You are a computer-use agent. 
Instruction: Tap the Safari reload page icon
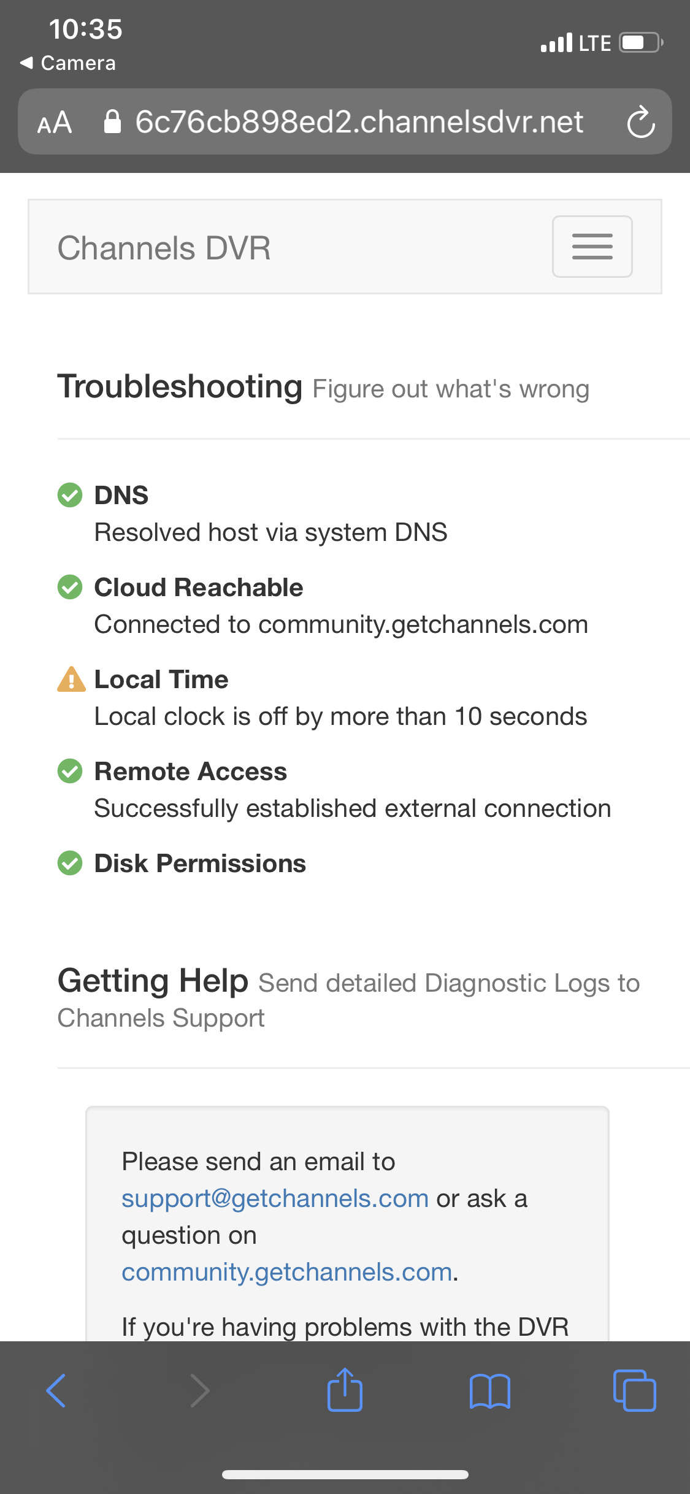pyautogui.click(x=641, y=122)
